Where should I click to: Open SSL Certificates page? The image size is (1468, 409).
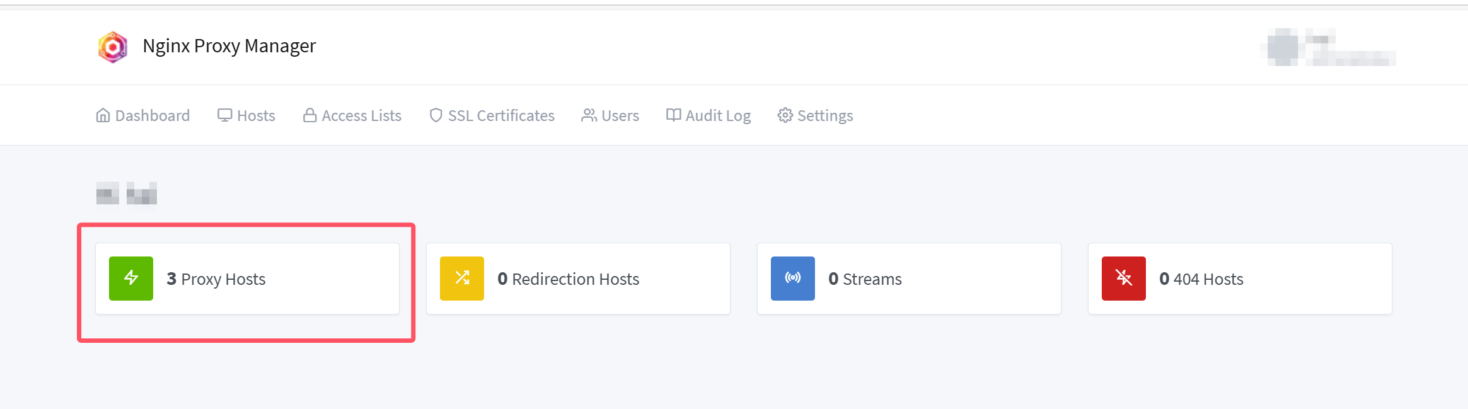pos(492,115)
